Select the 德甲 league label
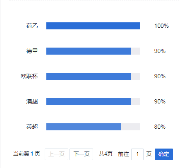 tap(32, 51)
